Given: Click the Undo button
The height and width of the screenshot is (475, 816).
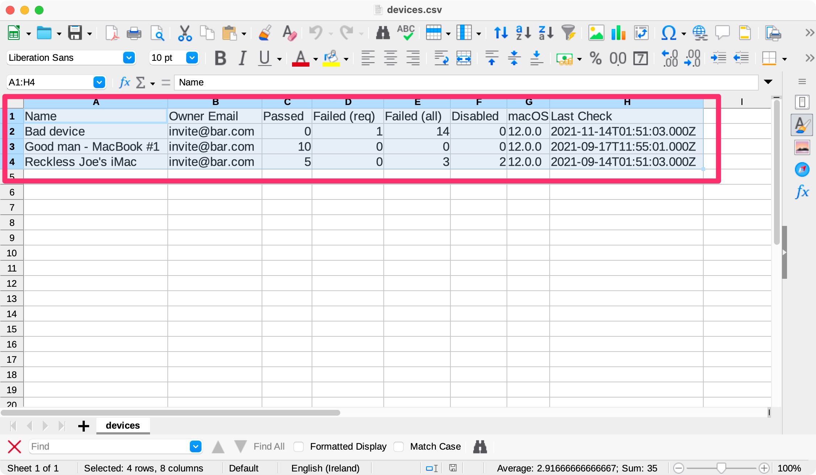Looking at the screenshot, I should tap(316, 33).
